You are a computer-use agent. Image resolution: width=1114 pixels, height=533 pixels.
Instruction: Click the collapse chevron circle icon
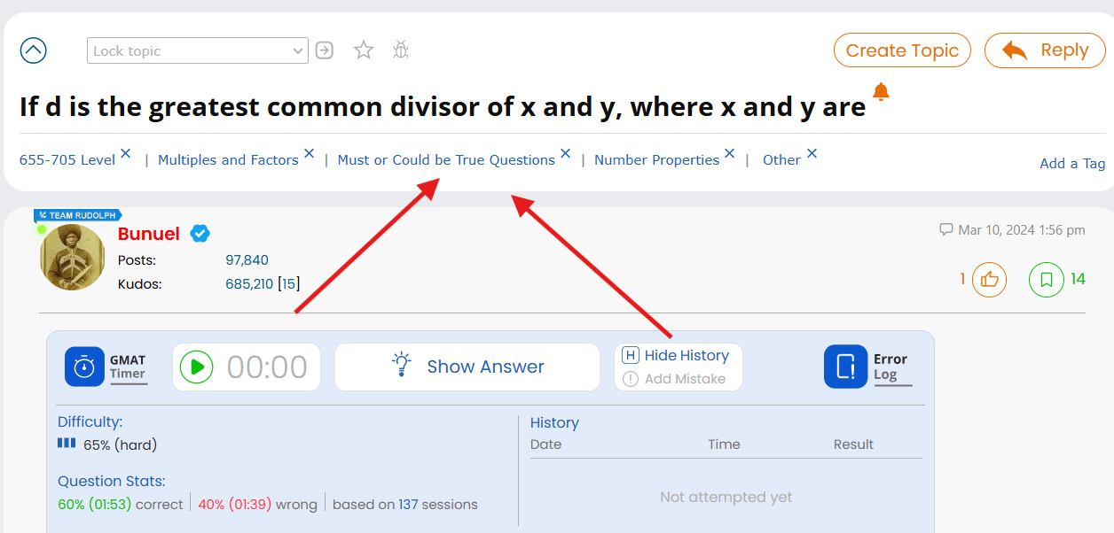click(x=34, y=50)
